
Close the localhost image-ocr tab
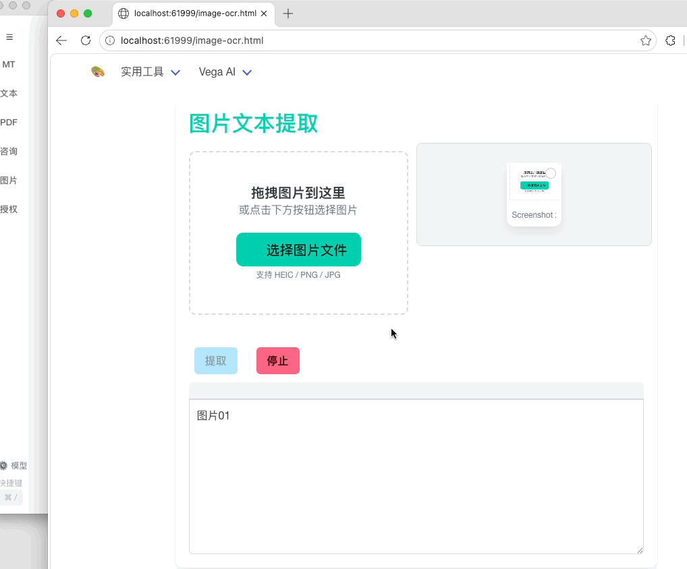264,13
